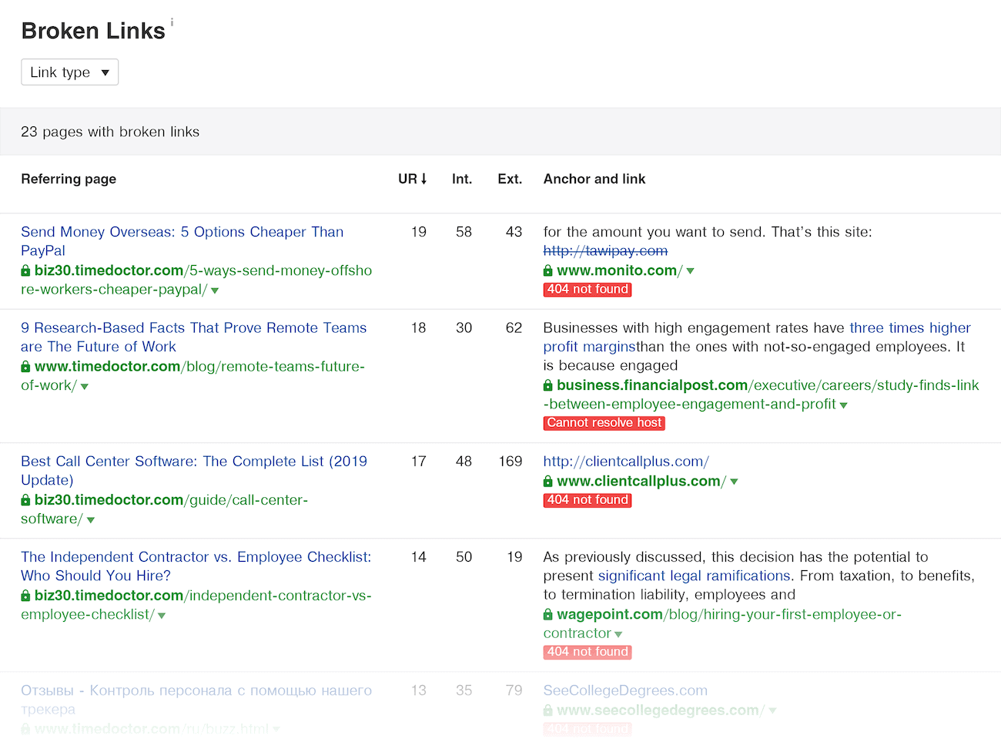The height and width of the screenshot is (749, 1001).
Task: Click lock icon beside biz30.timedoctor.com/independent-contractor
Action: [25, 596]
